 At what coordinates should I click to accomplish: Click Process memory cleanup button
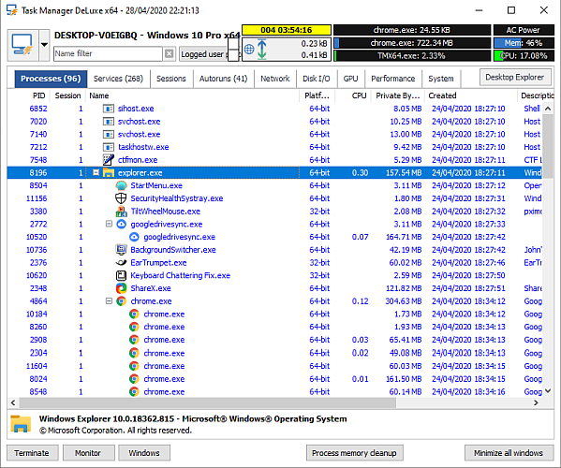[355, 453]
